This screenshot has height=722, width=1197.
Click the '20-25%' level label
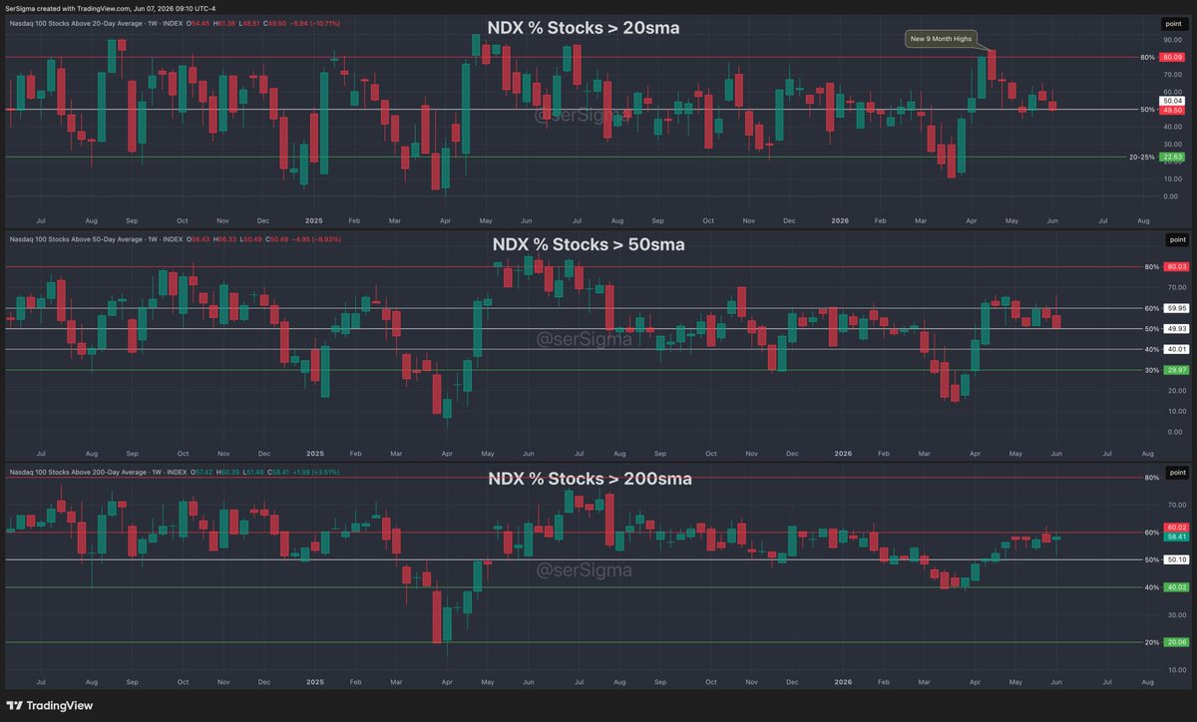click(x=1142, y=157)
